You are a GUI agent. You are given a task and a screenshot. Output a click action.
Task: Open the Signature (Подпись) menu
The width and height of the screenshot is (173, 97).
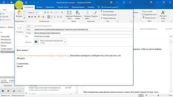(95, 15)
